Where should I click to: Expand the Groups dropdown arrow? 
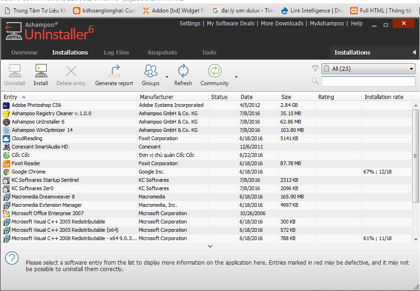coord(167,77)
